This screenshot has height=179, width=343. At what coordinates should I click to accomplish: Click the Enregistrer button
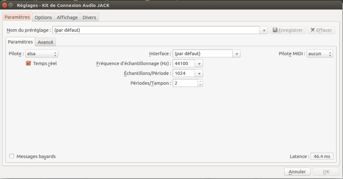[x=288, y=30]
